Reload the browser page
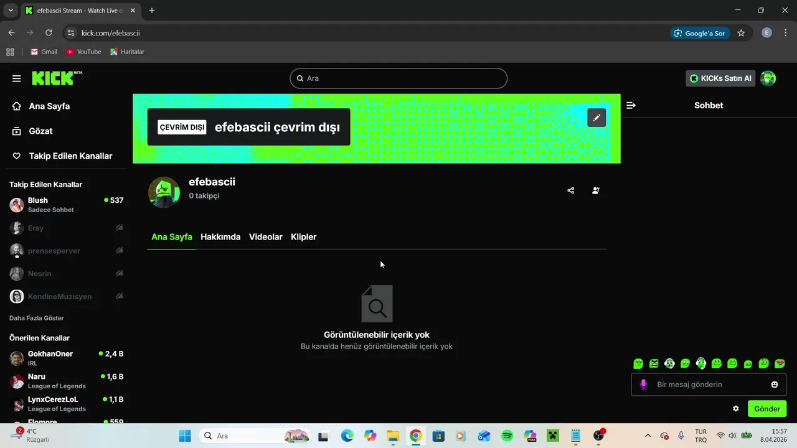The image size is (797, 448). pos(49,33)
